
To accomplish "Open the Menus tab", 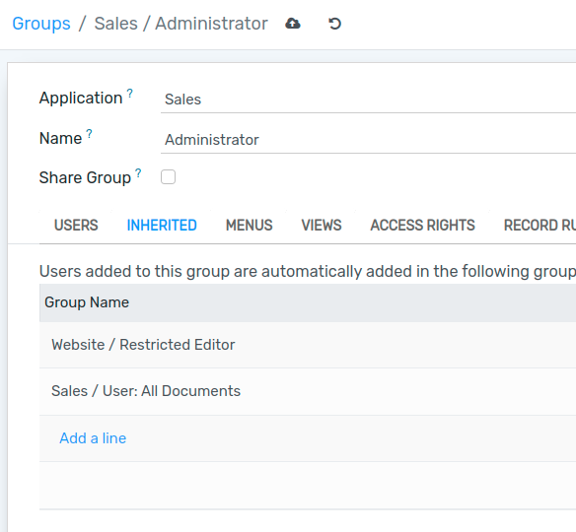I will 250,226.
